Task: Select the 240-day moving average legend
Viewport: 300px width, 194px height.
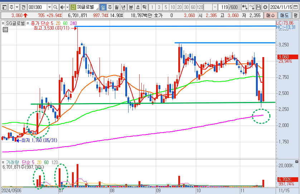Action: point(73,23)
